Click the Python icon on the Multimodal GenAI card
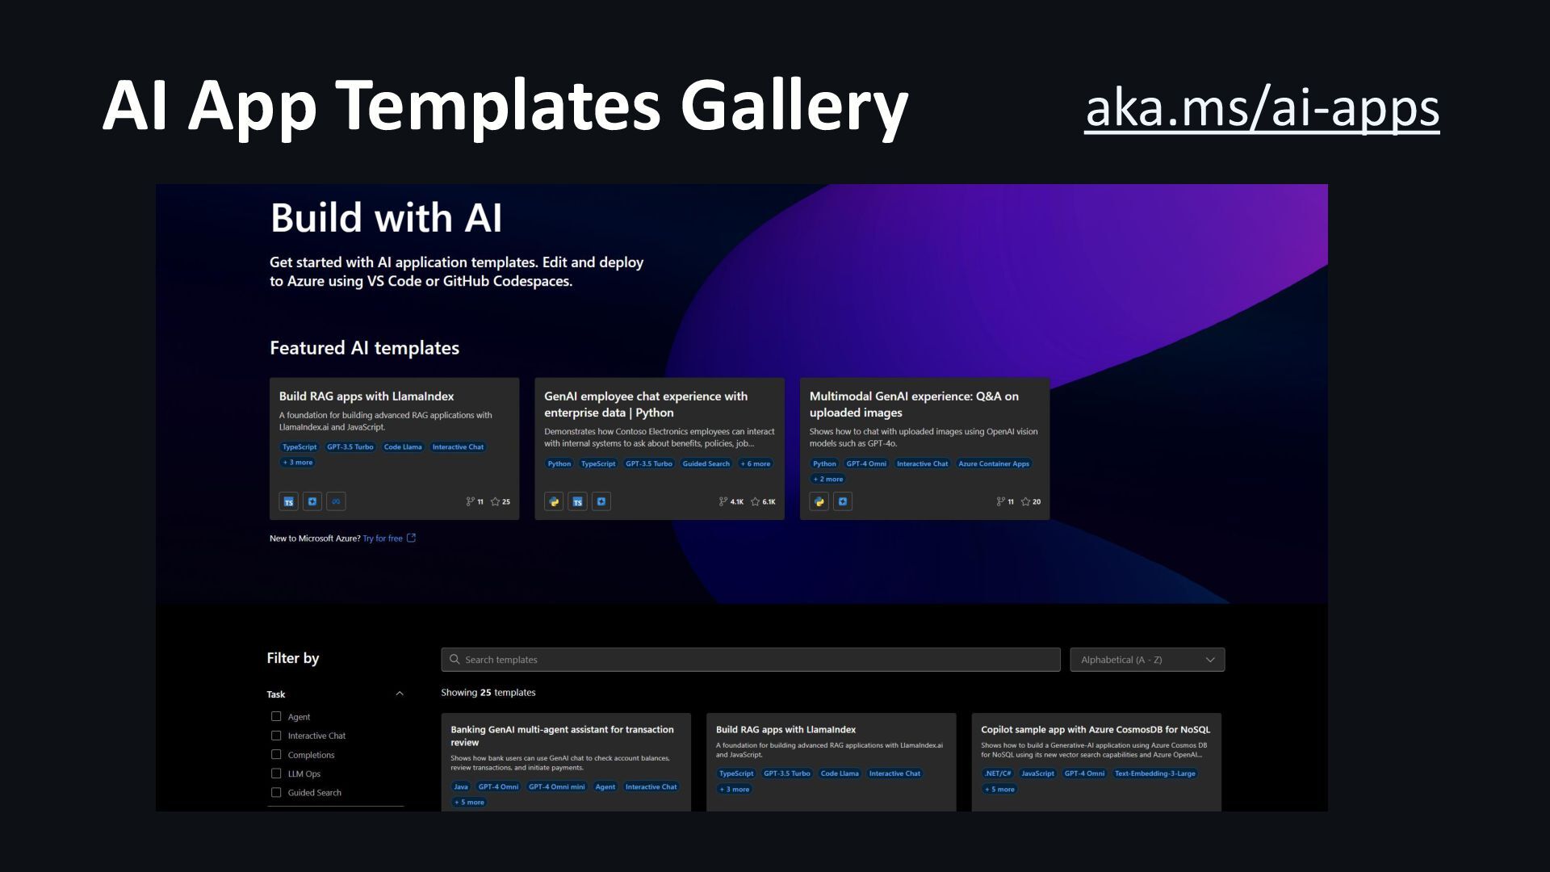The width and height of the screenshot is (1550, 872). pos(819,501)
